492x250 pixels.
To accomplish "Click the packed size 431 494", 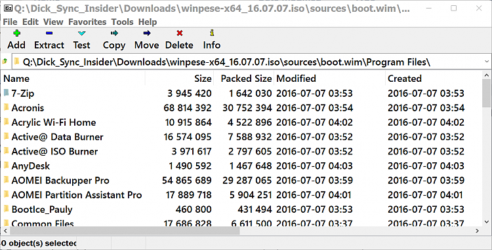I will pos(255,209).
